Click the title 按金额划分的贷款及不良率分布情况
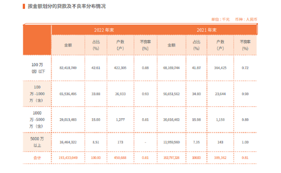This screenshot has height=173, width=281. (66, 6)
